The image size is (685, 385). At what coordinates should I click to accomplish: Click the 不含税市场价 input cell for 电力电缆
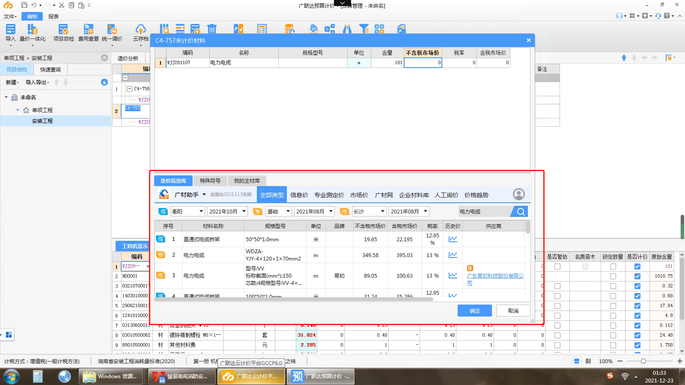pyautogui.click(x=423, y=62)
